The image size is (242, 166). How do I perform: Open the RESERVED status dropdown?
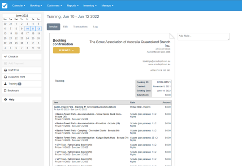[x=66, y=50]
